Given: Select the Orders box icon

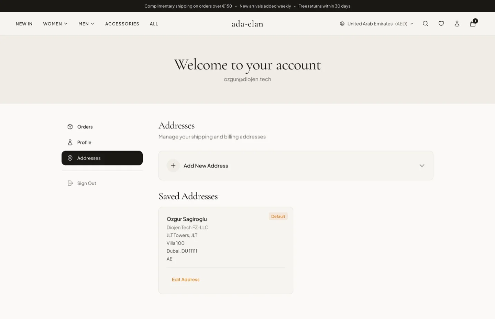Looking at the screenshot, I should point(70,126).
